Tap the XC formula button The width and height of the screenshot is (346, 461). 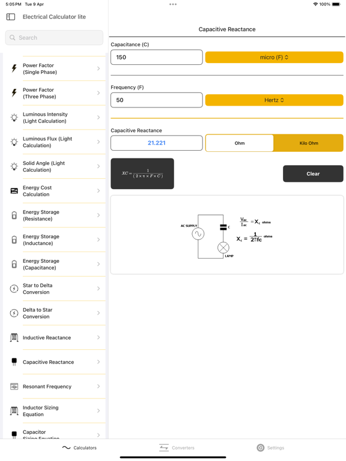point(142,173)
